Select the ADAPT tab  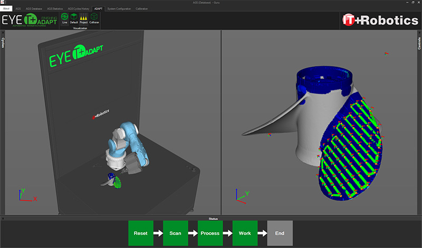tap(98, 8)
